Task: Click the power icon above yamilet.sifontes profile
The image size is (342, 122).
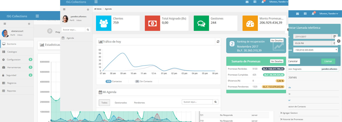Action: pos(88,9)
